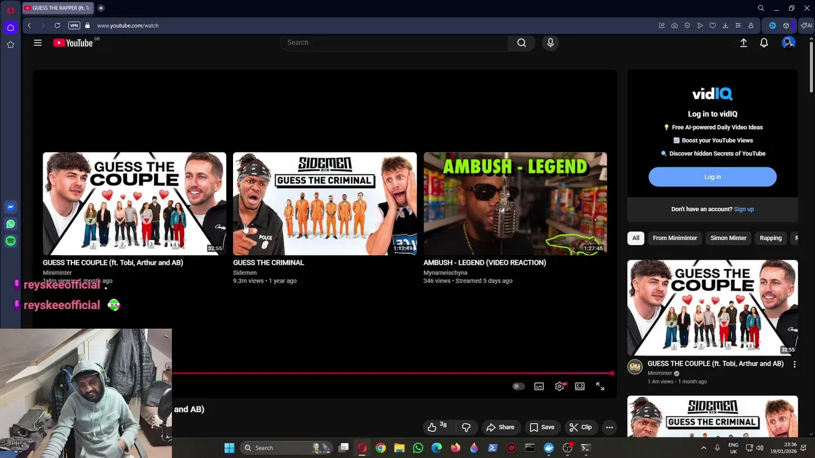Open Opera sidebar bookmarks star
815x458 pixels.
(x=10, y=45)
